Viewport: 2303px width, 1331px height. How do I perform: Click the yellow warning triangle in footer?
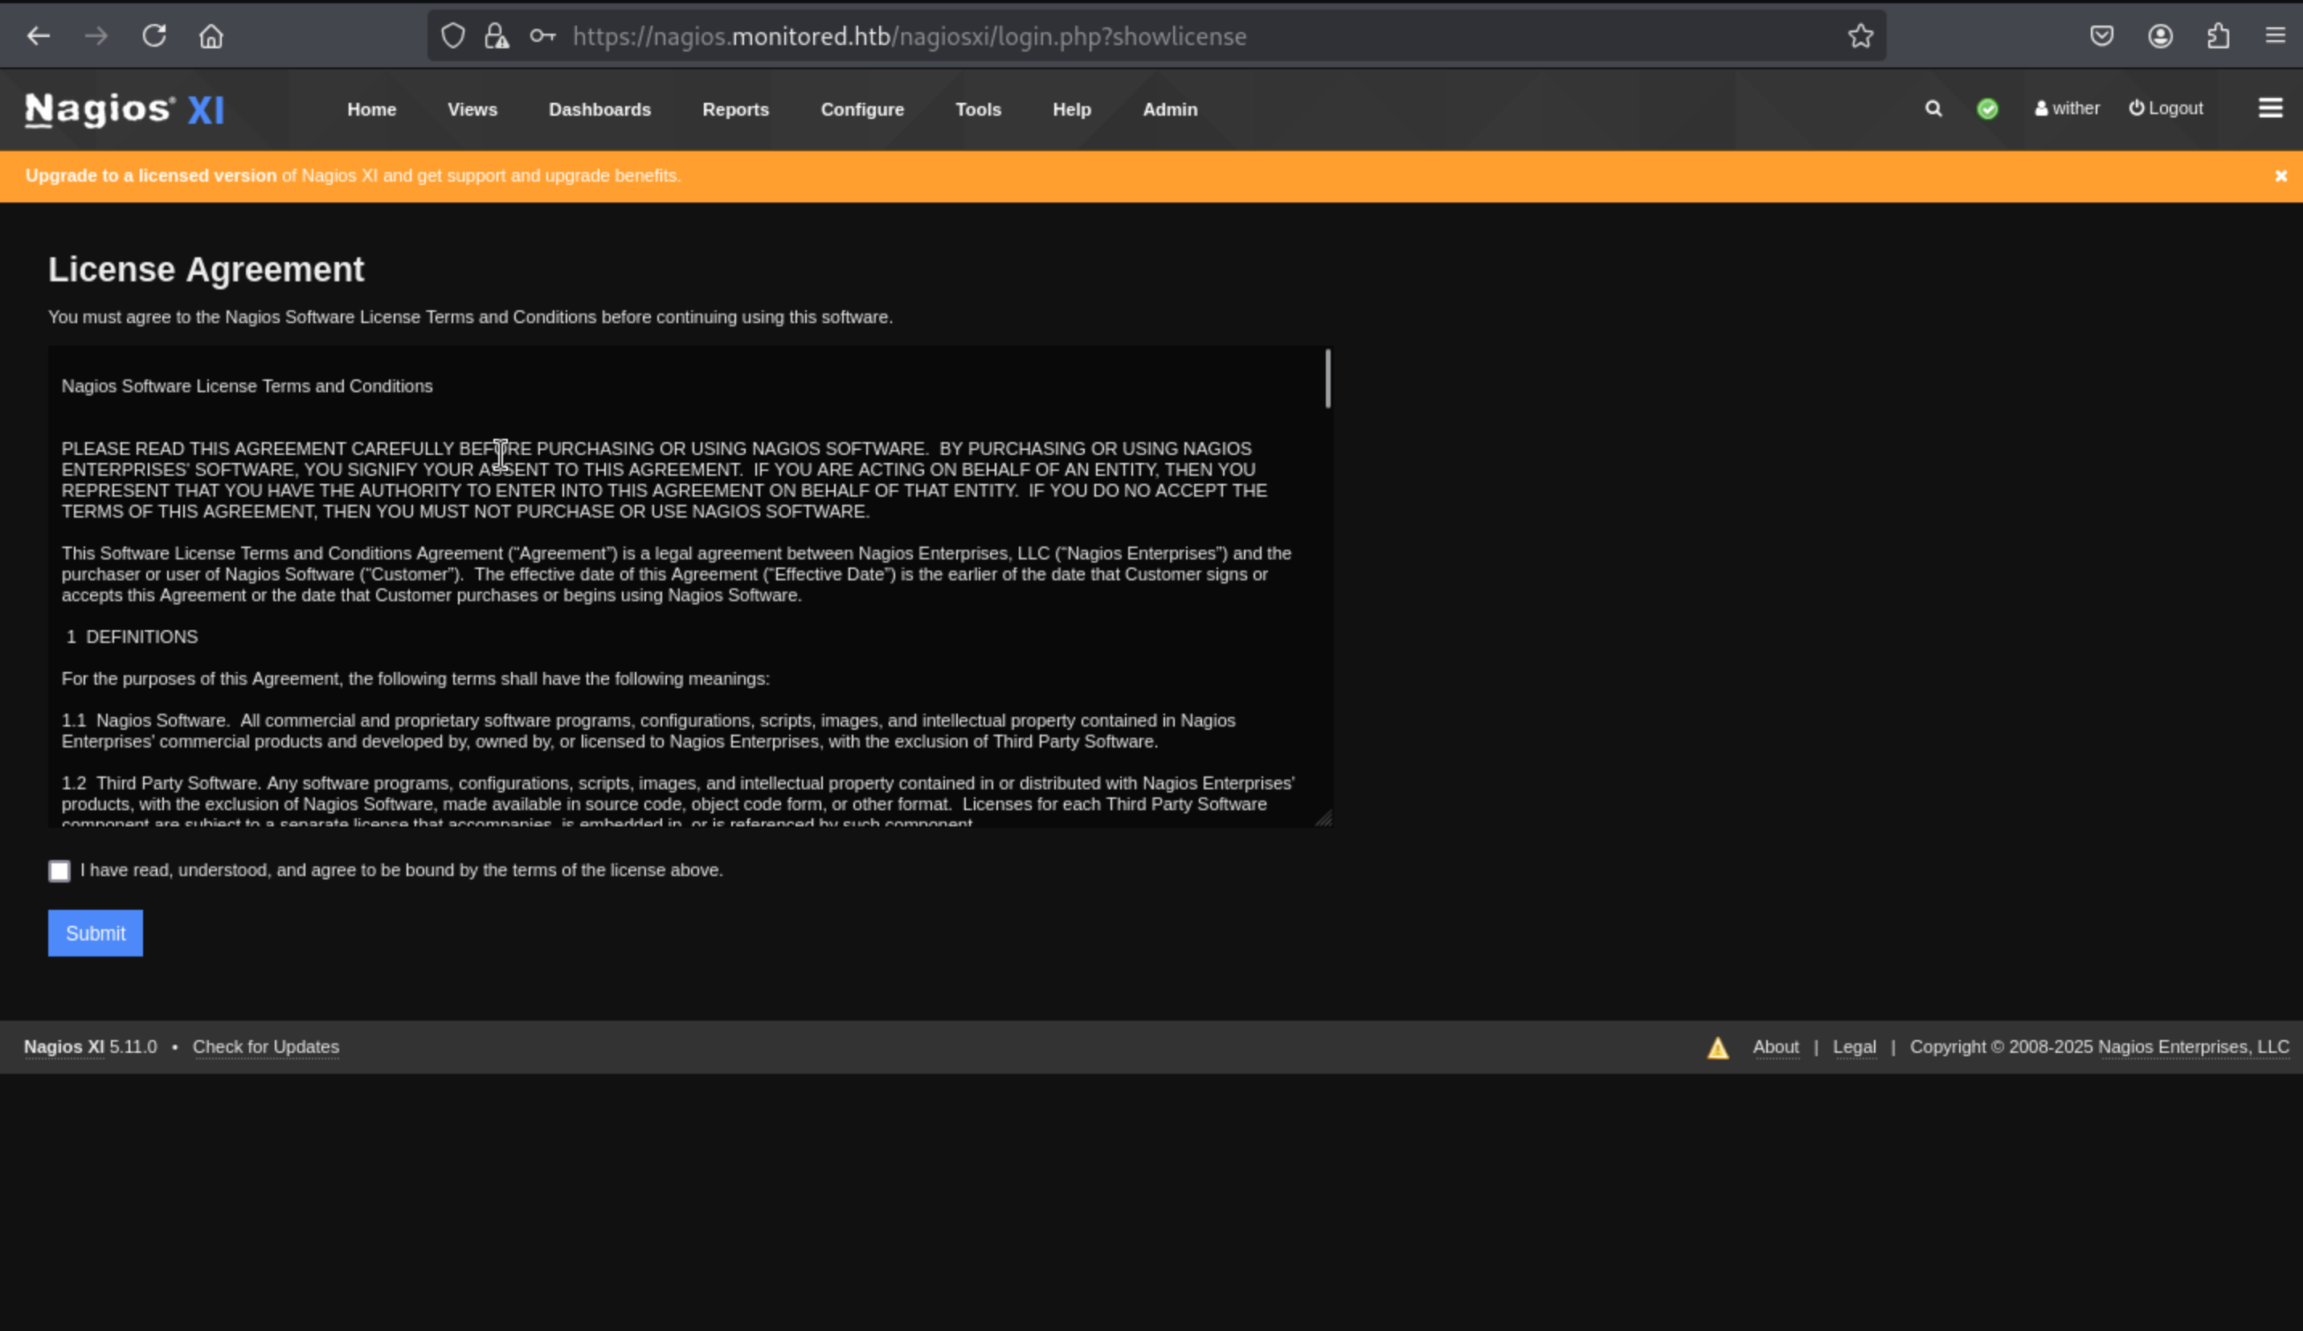pos(1717,1047)
